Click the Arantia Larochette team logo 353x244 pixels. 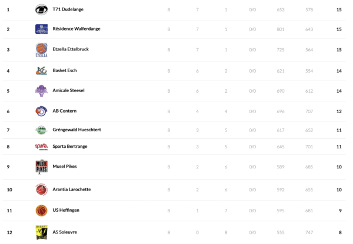[x=41, y=189]
